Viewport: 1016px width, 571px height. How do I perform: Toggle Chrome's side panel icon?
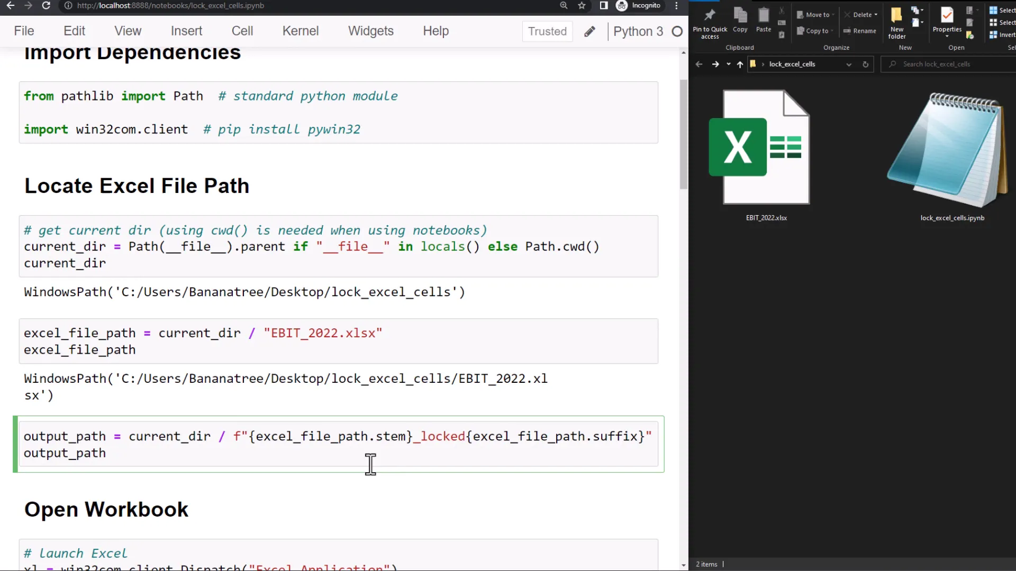[x=603, y=6]
